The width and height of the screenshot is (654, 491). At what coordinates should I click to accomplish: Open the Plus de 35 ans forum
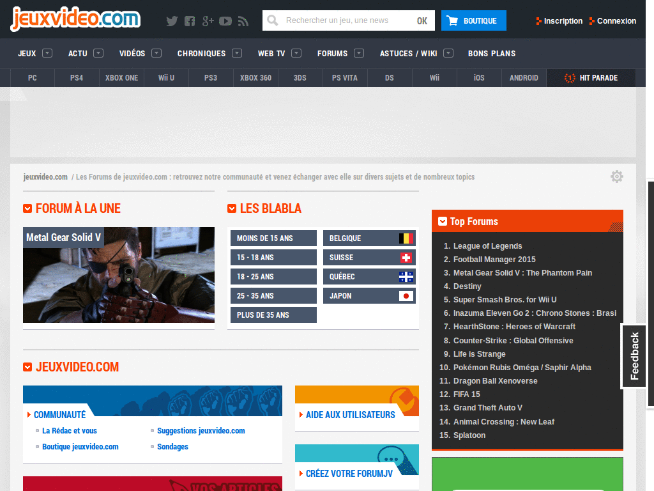tap(273, 315)
